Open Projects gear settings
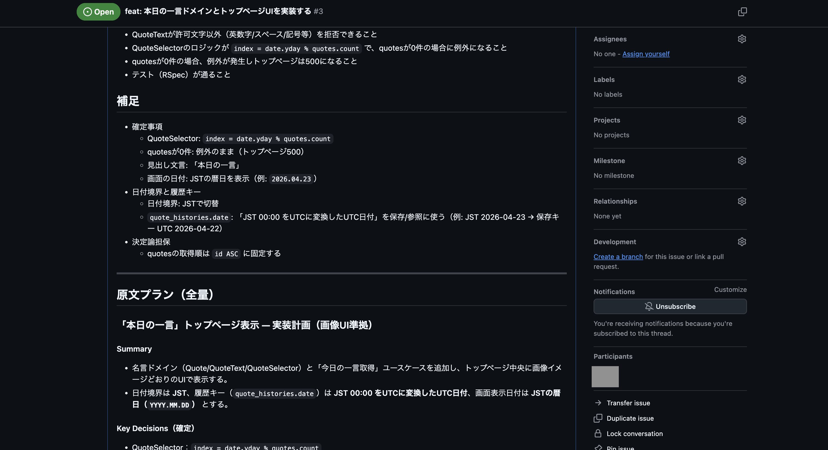828x450 pixels. [741, 120]
